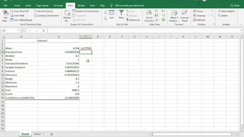
Task: Expand the Get Data dropdown arrow
Action: point(8,21)
